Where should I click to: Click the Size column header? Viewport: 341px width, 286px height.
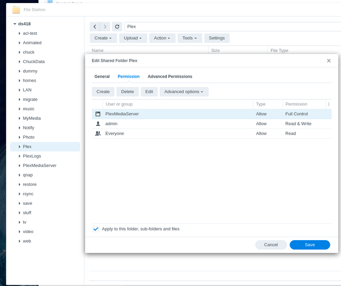tap(238, 50)
